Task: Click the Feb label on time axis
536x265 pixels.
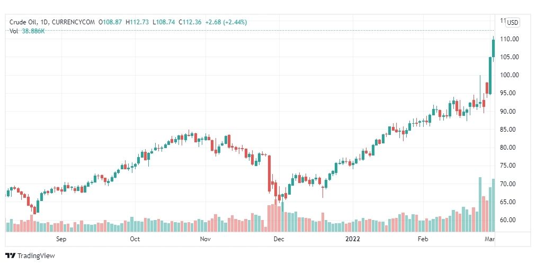Action: (423, 239)
